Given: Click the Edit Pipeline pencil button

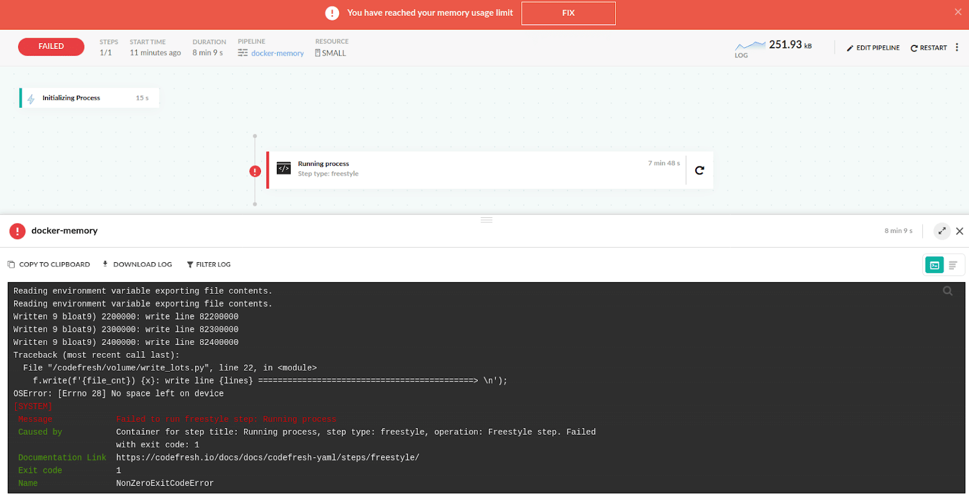Looking at the screenshot, I should 873,48.
